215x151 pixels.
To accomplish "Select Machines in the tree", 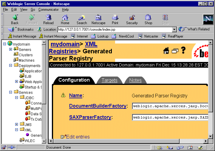I will [27, 60].
